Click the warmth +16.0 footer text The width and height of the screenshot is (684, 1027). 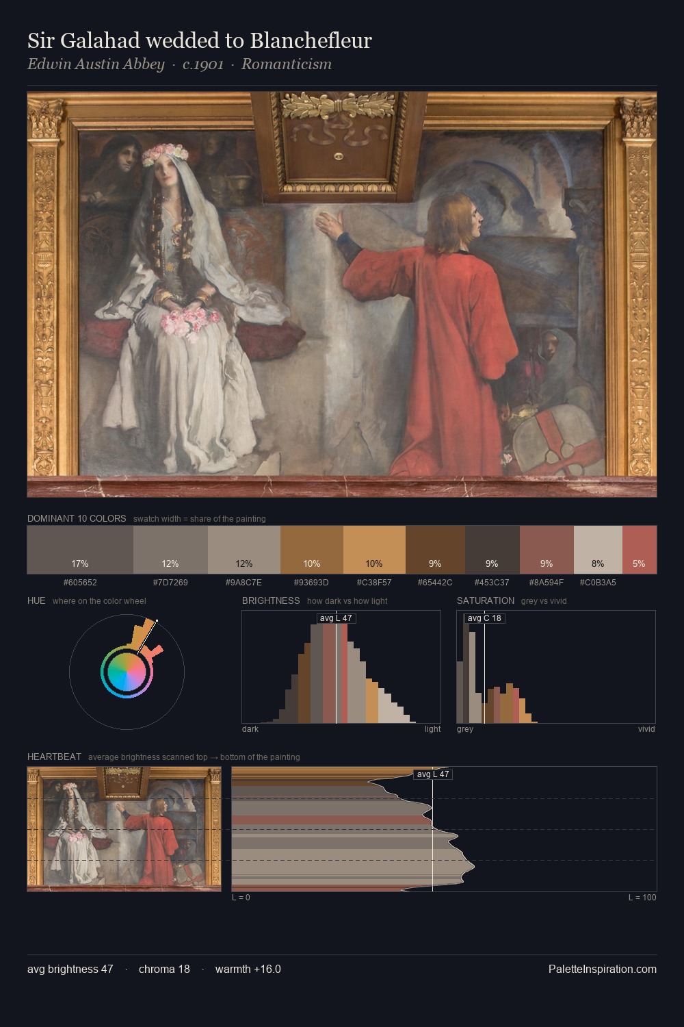248,969
